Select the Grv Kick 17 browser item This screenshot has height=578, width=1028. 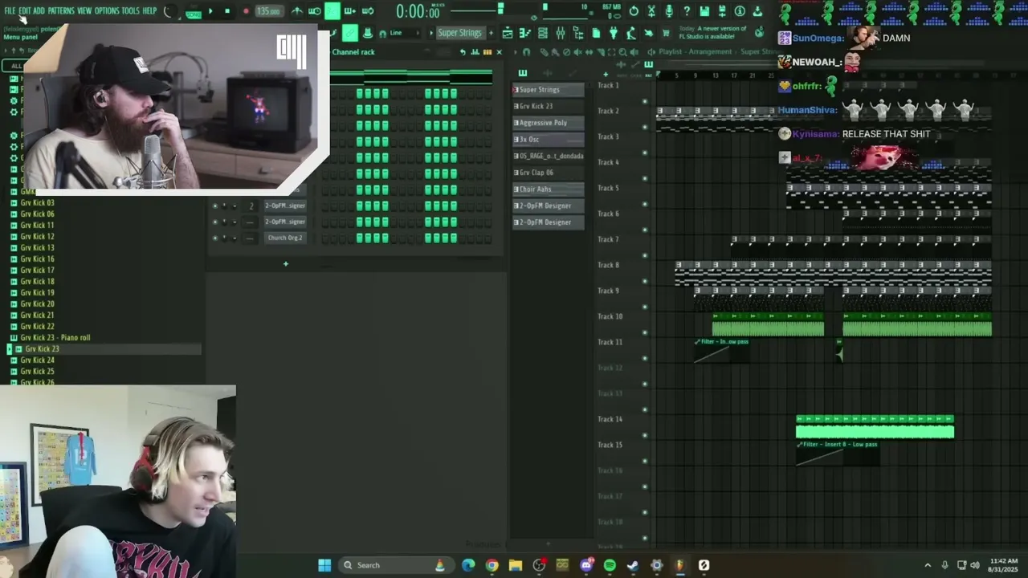coord(37,271)
